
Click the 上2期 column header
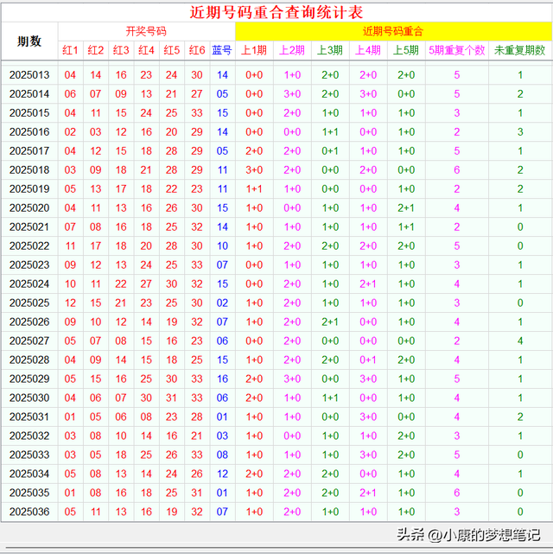292,50
